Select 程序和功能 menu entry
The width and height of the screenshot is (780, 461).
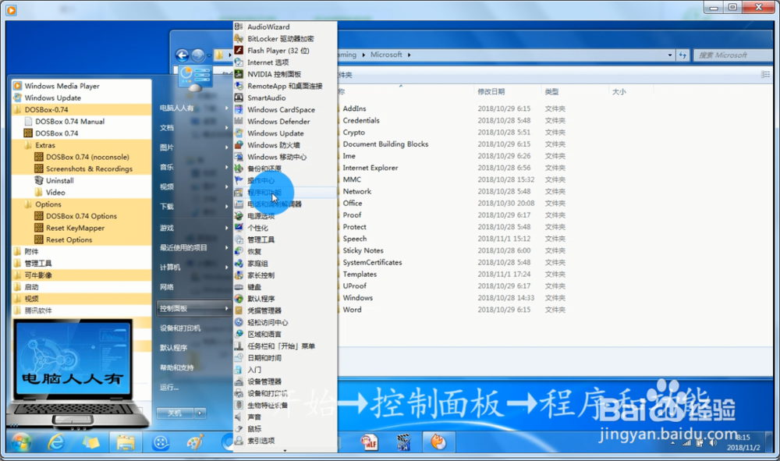click(285, 193)
